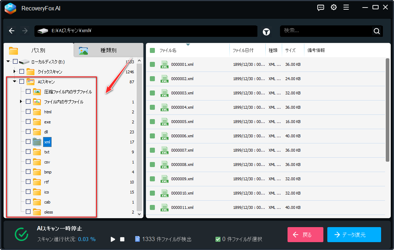Collapse the AIスキャン tree node
Image resolution: width=394 pixels, height=250 pixels.
click(x=15, y=82)
